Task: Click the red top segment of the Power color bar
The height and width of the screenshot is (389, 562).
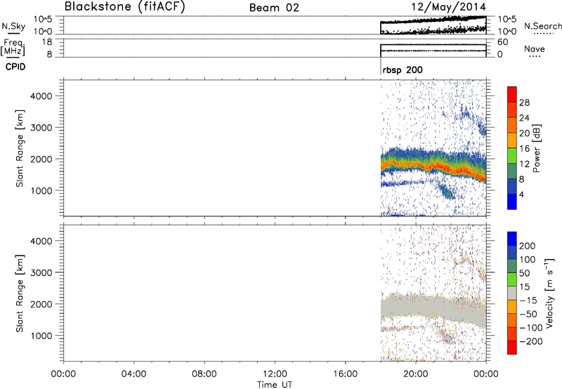Action: 512,94
